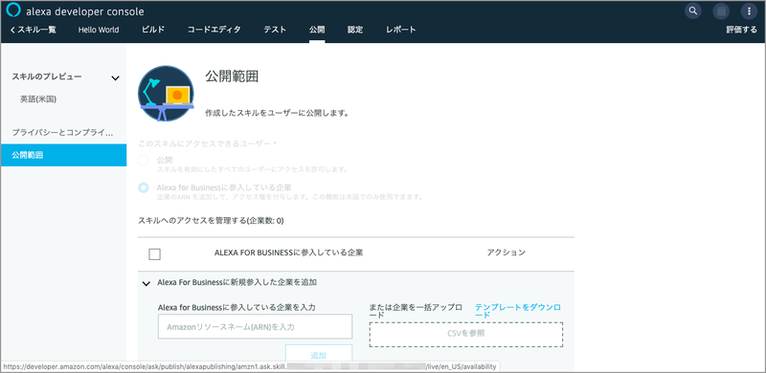Switch to the 認定 tab

pos(355,30)
